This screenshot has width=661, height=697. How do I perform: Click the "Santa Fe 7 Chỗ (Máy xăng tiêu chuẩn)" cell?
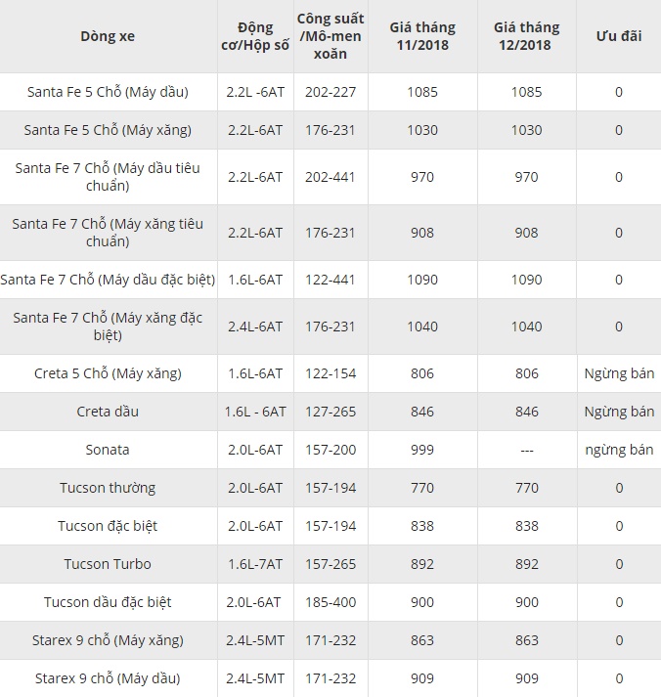pos(108,233)
